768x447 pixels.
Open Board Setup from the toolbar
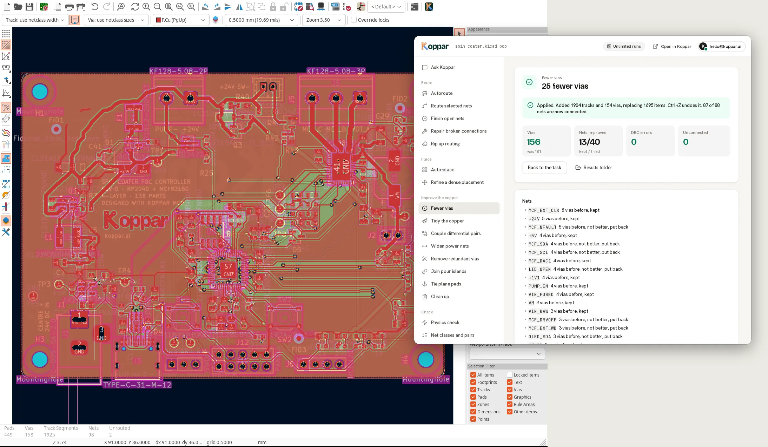click(44, 7)
